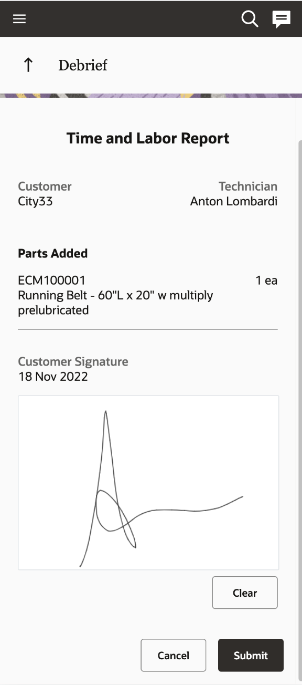Click the 1 ea quantity value
This screenshot has width=302, height=685.
pyautogui.click(x=266, y=281)
